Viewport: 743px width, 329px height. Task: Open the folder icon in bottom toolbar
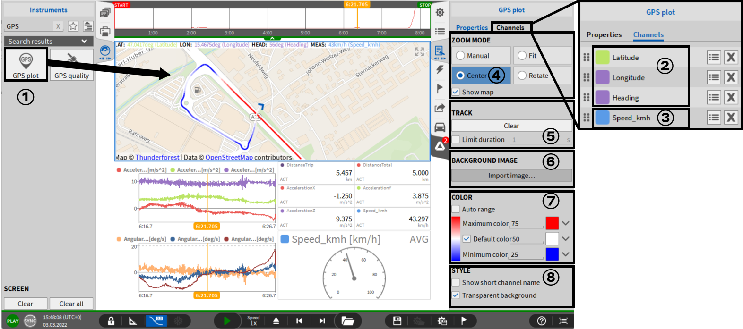348,321
